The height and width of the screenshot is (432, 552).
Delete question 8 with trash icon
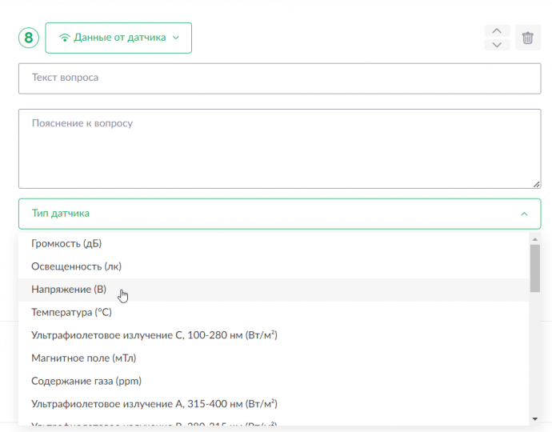coord(527,38)
